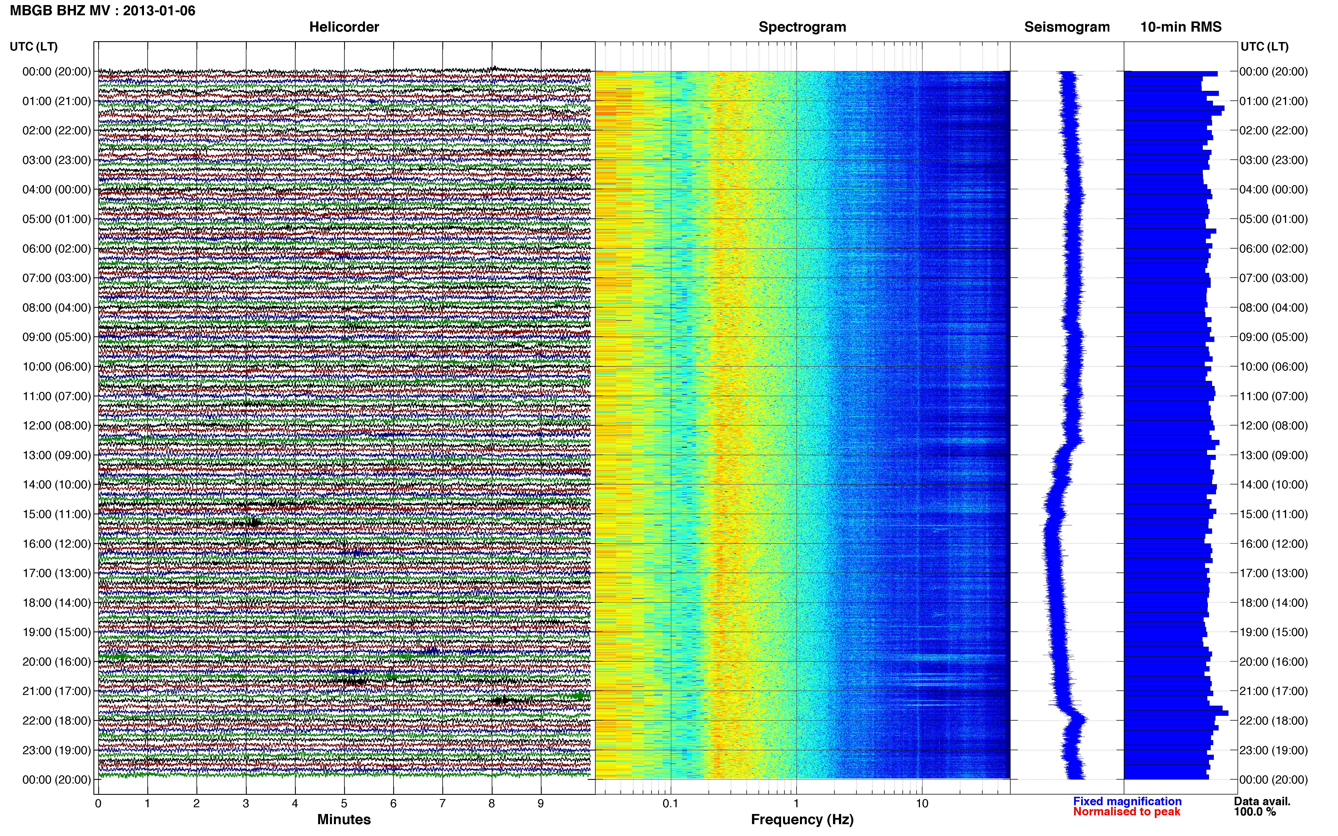The height and width of the screenshot is (836, 1338).
Task: Click left time label '03:00 (23:00)'
Action: click(x=56, y=160)
